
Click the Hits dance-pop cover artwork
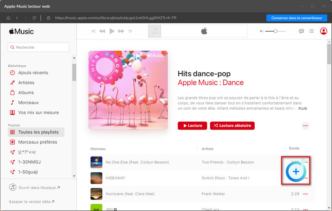[128, 90]
